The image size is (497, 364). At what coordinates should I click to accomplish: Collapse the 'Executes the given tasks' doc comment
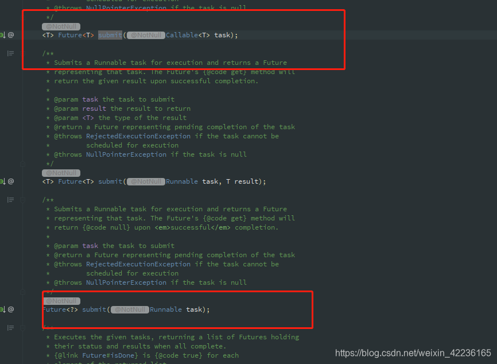tap(22, 328)
